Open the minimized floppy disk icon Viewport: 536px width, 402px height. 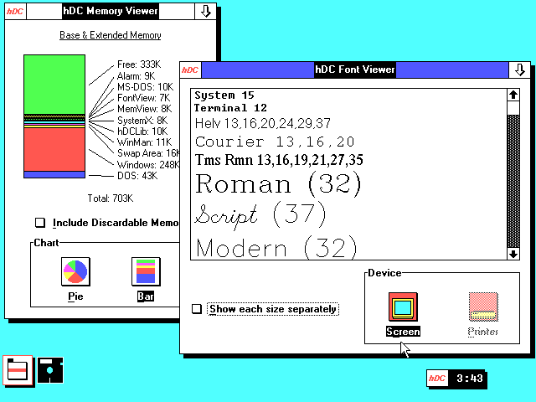pyautogui.click(x=50, y=370)
